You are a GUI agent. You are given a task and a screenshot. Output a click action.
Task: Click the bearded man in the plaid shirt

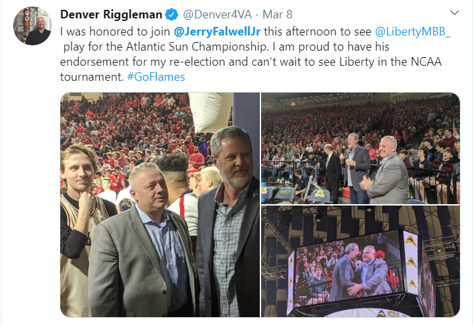(229, 222)
